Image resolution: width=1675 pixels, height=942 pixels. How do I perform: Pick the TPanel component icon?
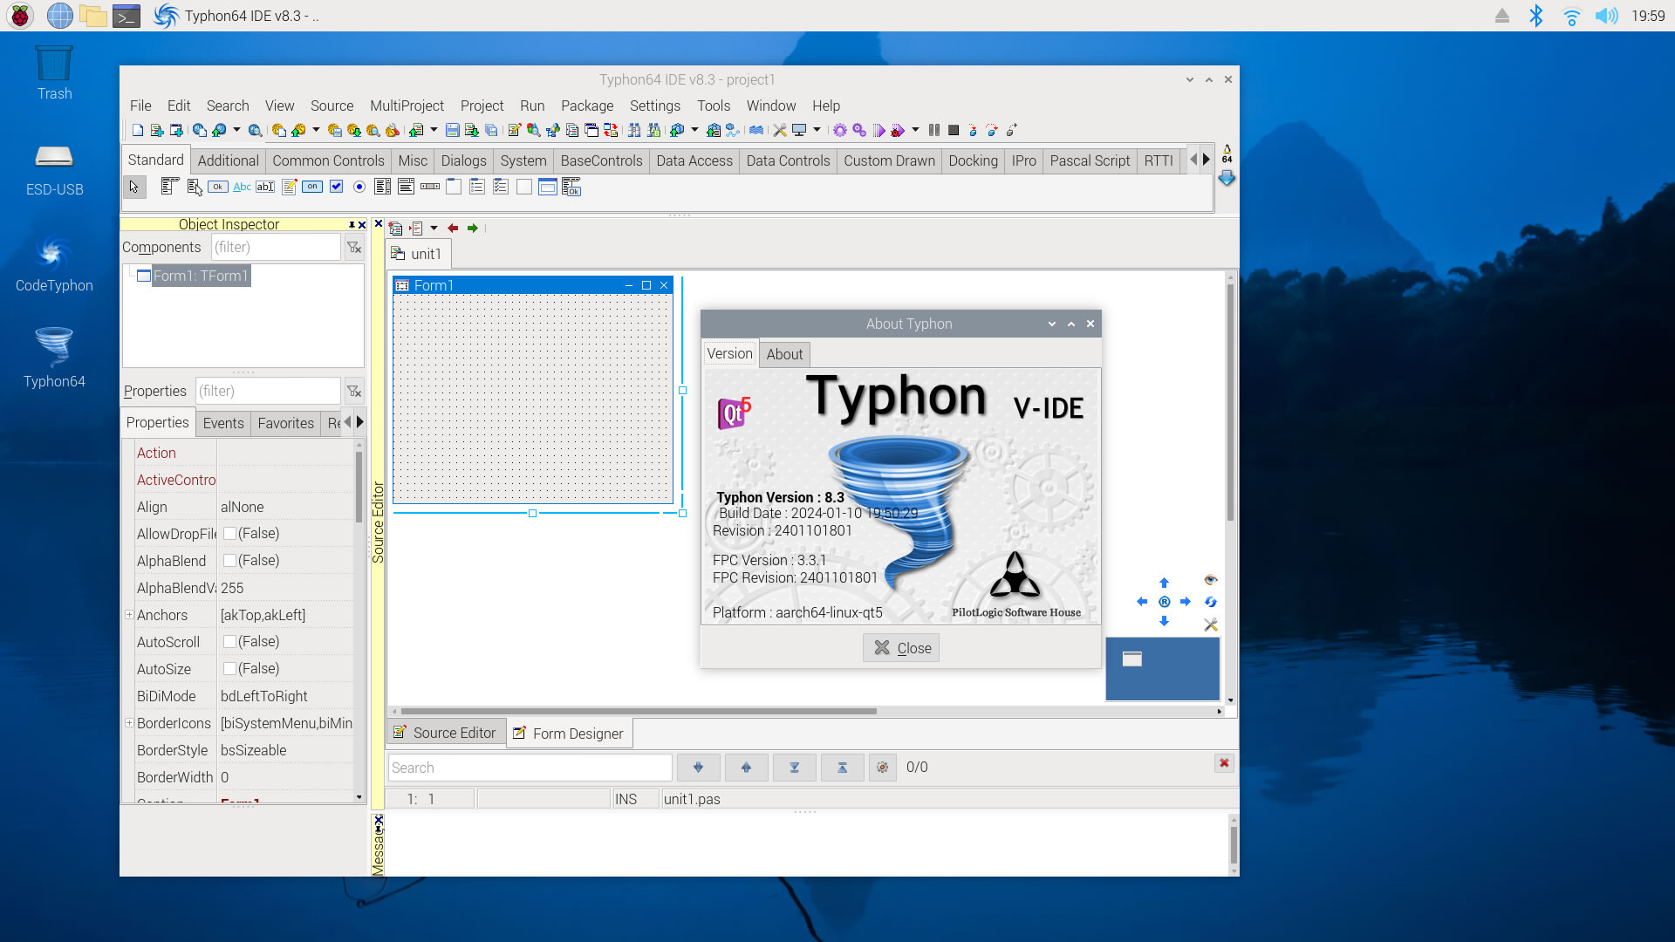[524, 187]
